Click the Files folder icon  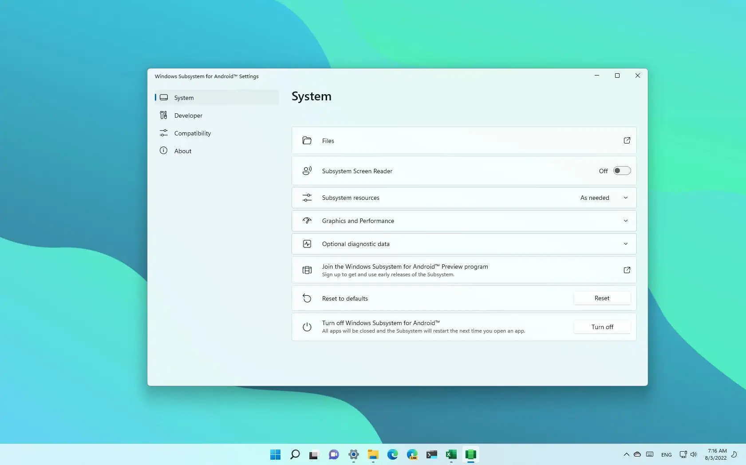coord(307,141)
